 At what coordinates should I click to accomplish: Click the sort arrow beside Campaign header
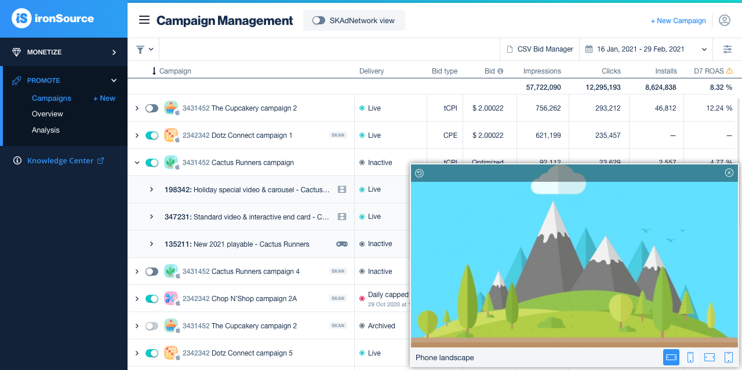pos(154,71)
